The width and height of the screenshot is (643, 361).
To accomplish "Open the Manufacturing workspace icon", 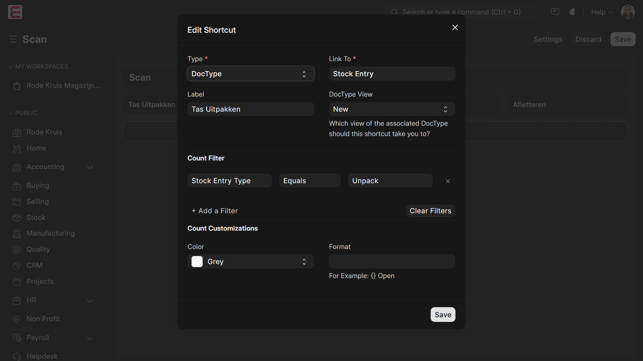I will (x=16, y=234).
